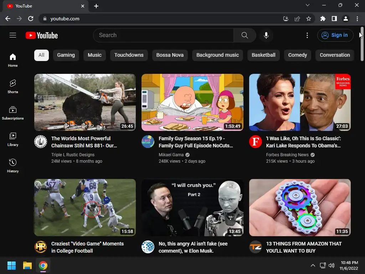Play the rainbow gear fidget thumbnail

300,208
